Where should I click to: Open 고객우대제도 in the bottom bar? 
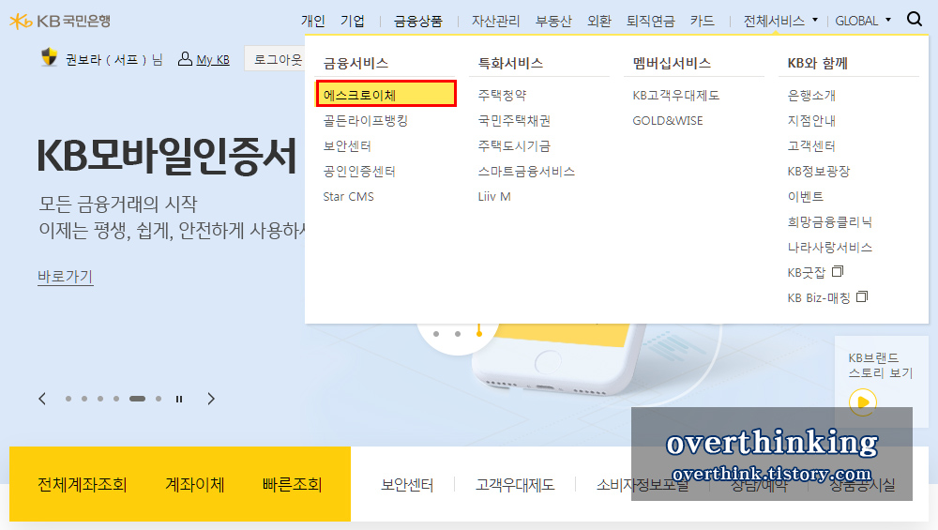coord(515,485)
